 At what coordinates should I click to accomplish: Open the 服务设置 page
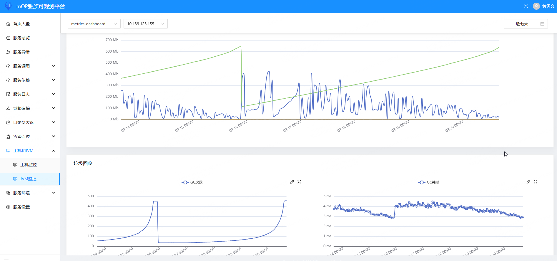tap(21, 207)
